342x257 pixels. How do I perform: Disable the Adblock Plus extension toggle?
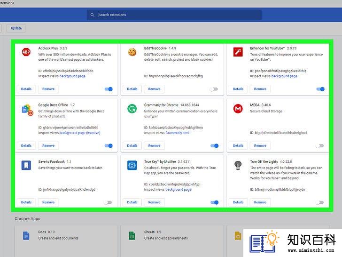tap(109, 89)
